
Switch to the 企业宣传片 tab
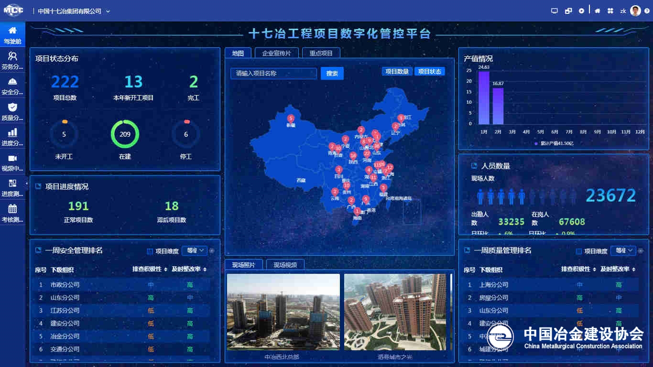[x=276, y=53]
